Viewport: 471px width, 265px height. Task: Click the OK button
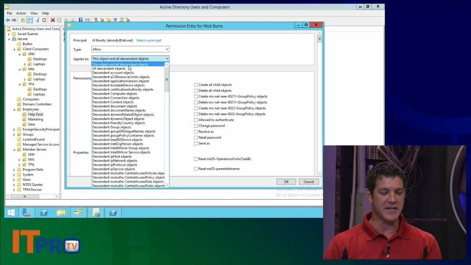286,182
